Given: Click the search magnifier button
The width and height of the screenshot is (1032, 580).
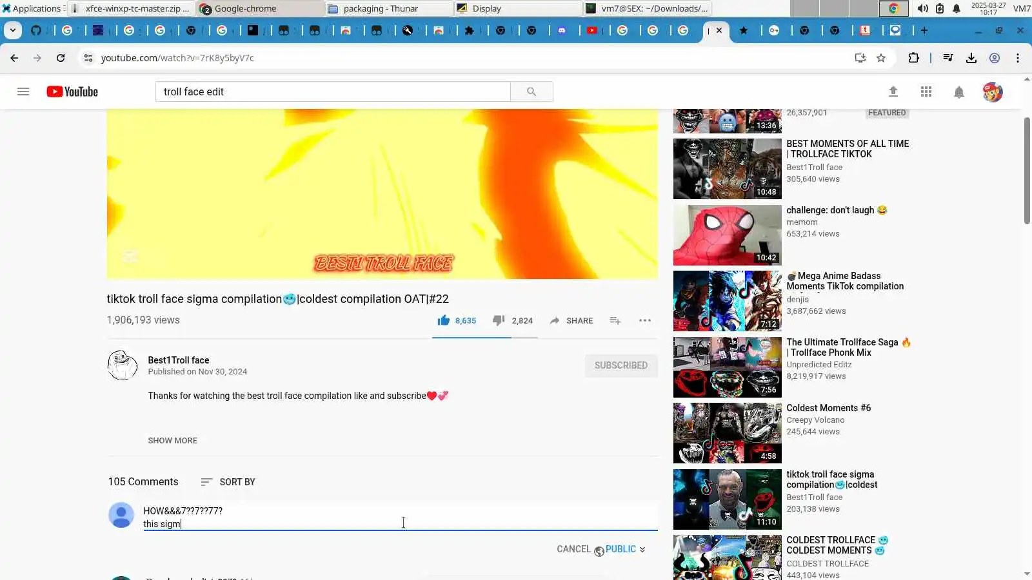Looking at the screenshot, I should point(531,92).
